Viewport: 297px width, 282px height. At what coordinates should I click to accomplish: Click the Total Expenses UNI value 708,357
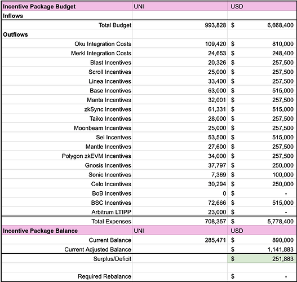pos(215,221)
